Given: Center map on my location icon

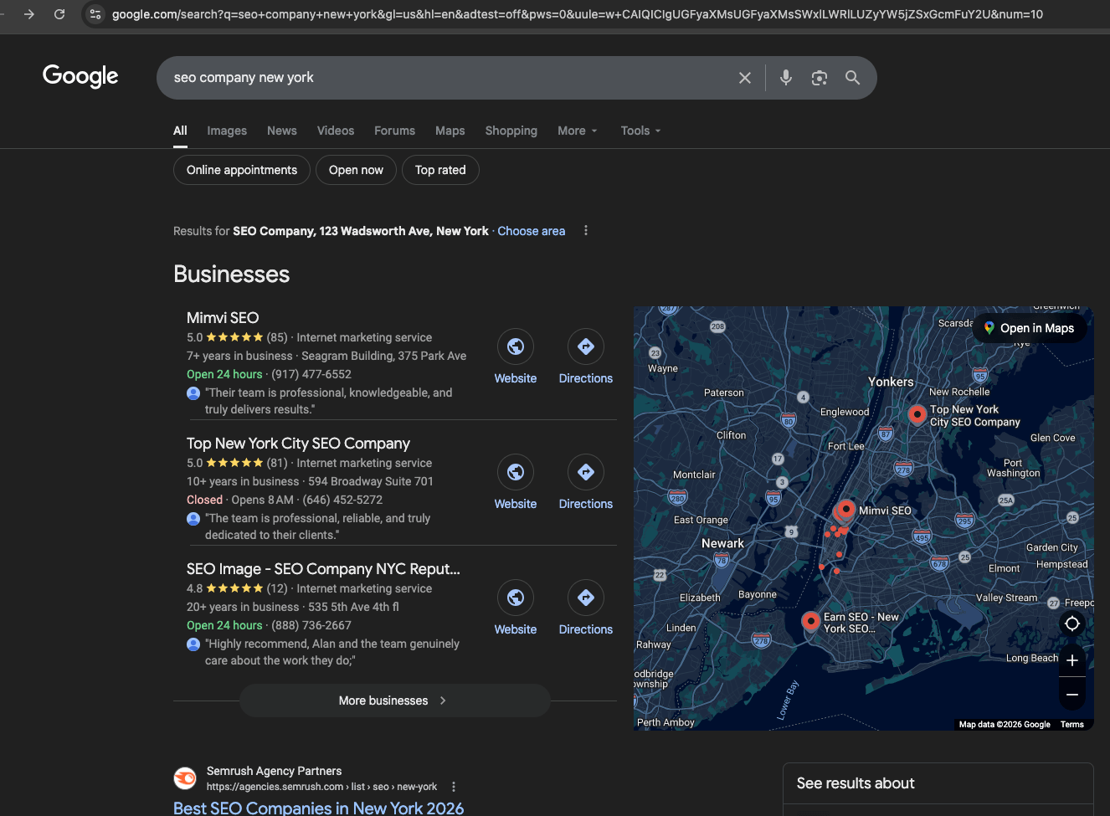Looking at the screenshot, I should (x=1072, y=624).
